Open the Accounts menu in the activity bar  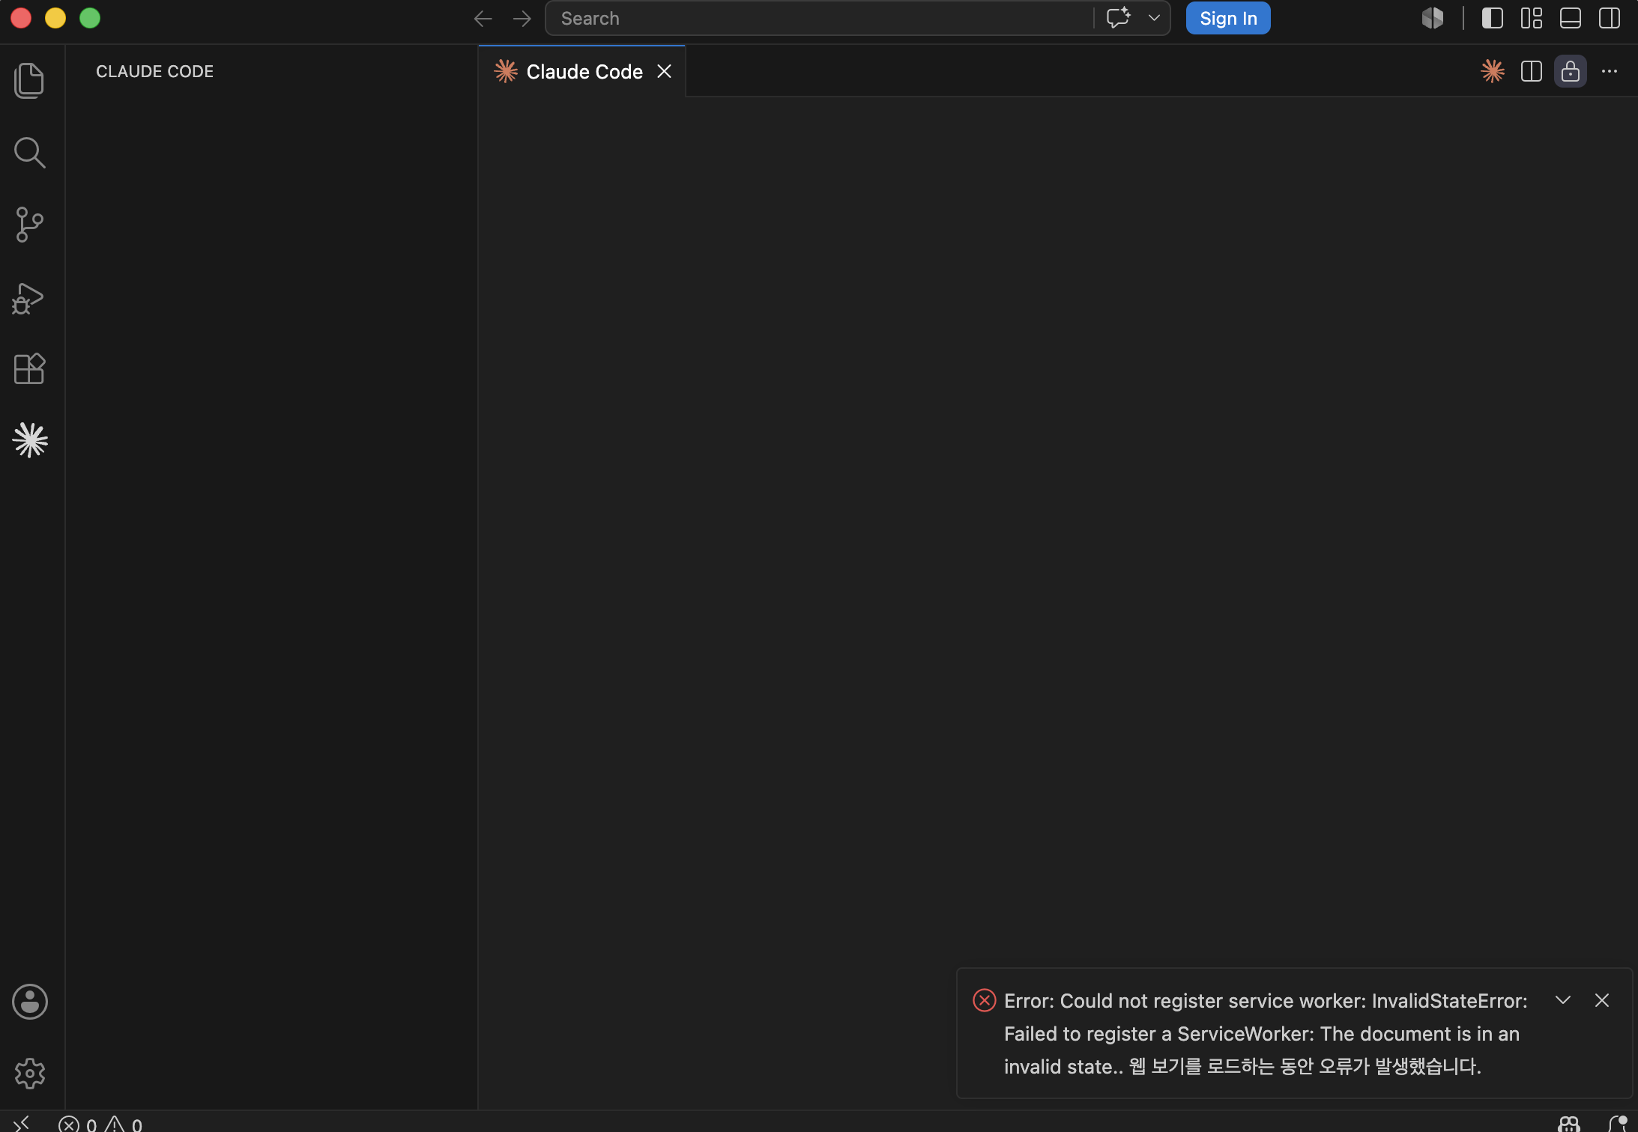click(30, 1002)
